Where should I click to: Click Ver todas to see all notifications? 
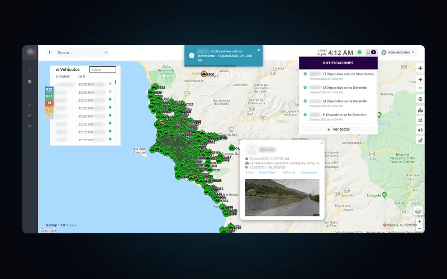point(339,129)
